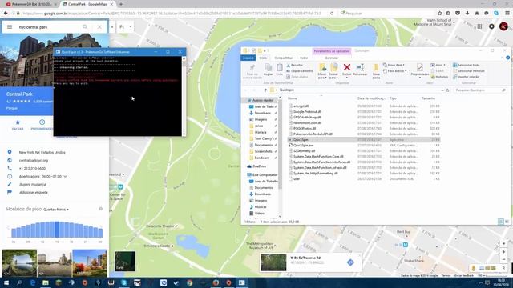513x288 pixels.
Task: Select the QuickSpin application file
Action: 363,140
